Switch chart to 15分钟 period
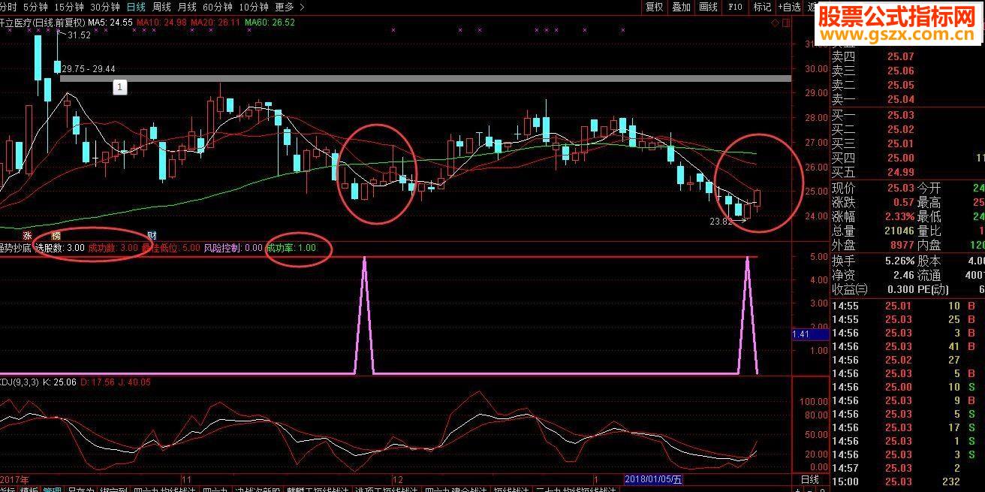985x492 pixels. [x=69, y=7]
